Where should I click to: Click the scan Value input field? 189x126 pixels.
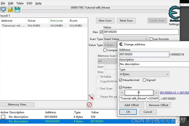pos(141,32)
